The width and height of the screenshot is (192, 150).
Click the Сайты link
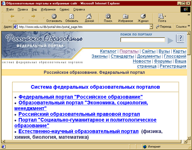pos(148,51)
